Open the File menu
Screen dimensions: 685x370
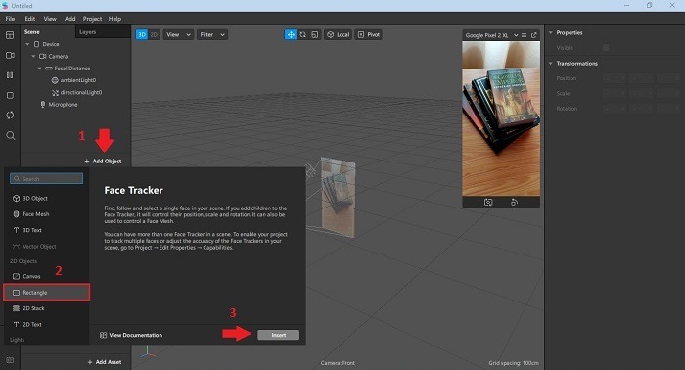[10, 19]
